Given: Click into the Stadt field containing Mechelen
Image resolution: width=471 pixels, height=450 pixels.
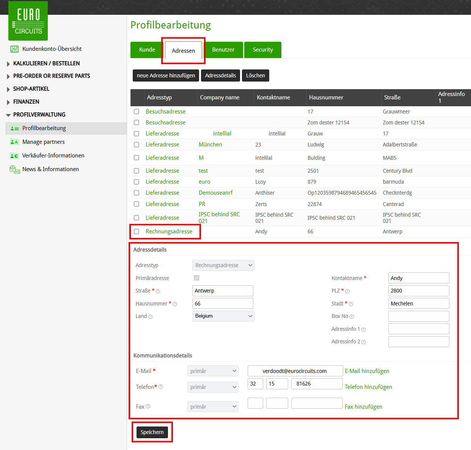Looking at the screenshot, I should coord(418,304).
